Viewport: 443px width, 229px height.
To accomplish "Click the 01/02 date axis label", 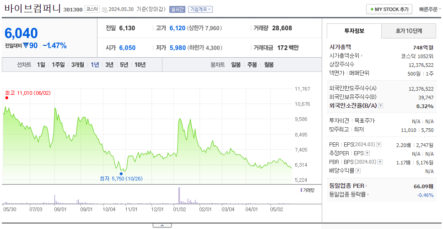I will pos(180,209).
